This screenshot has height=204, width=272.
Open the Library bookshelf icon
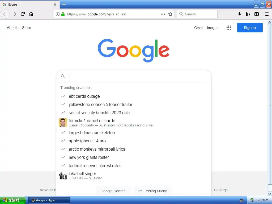tap(248, 14)
